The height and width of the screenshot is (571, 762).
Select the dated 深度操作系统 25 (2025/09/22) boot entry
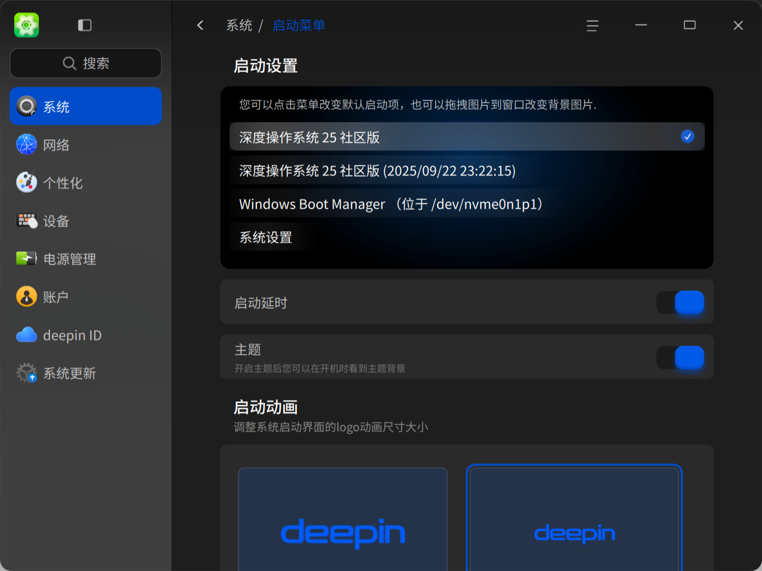point(467,171)
